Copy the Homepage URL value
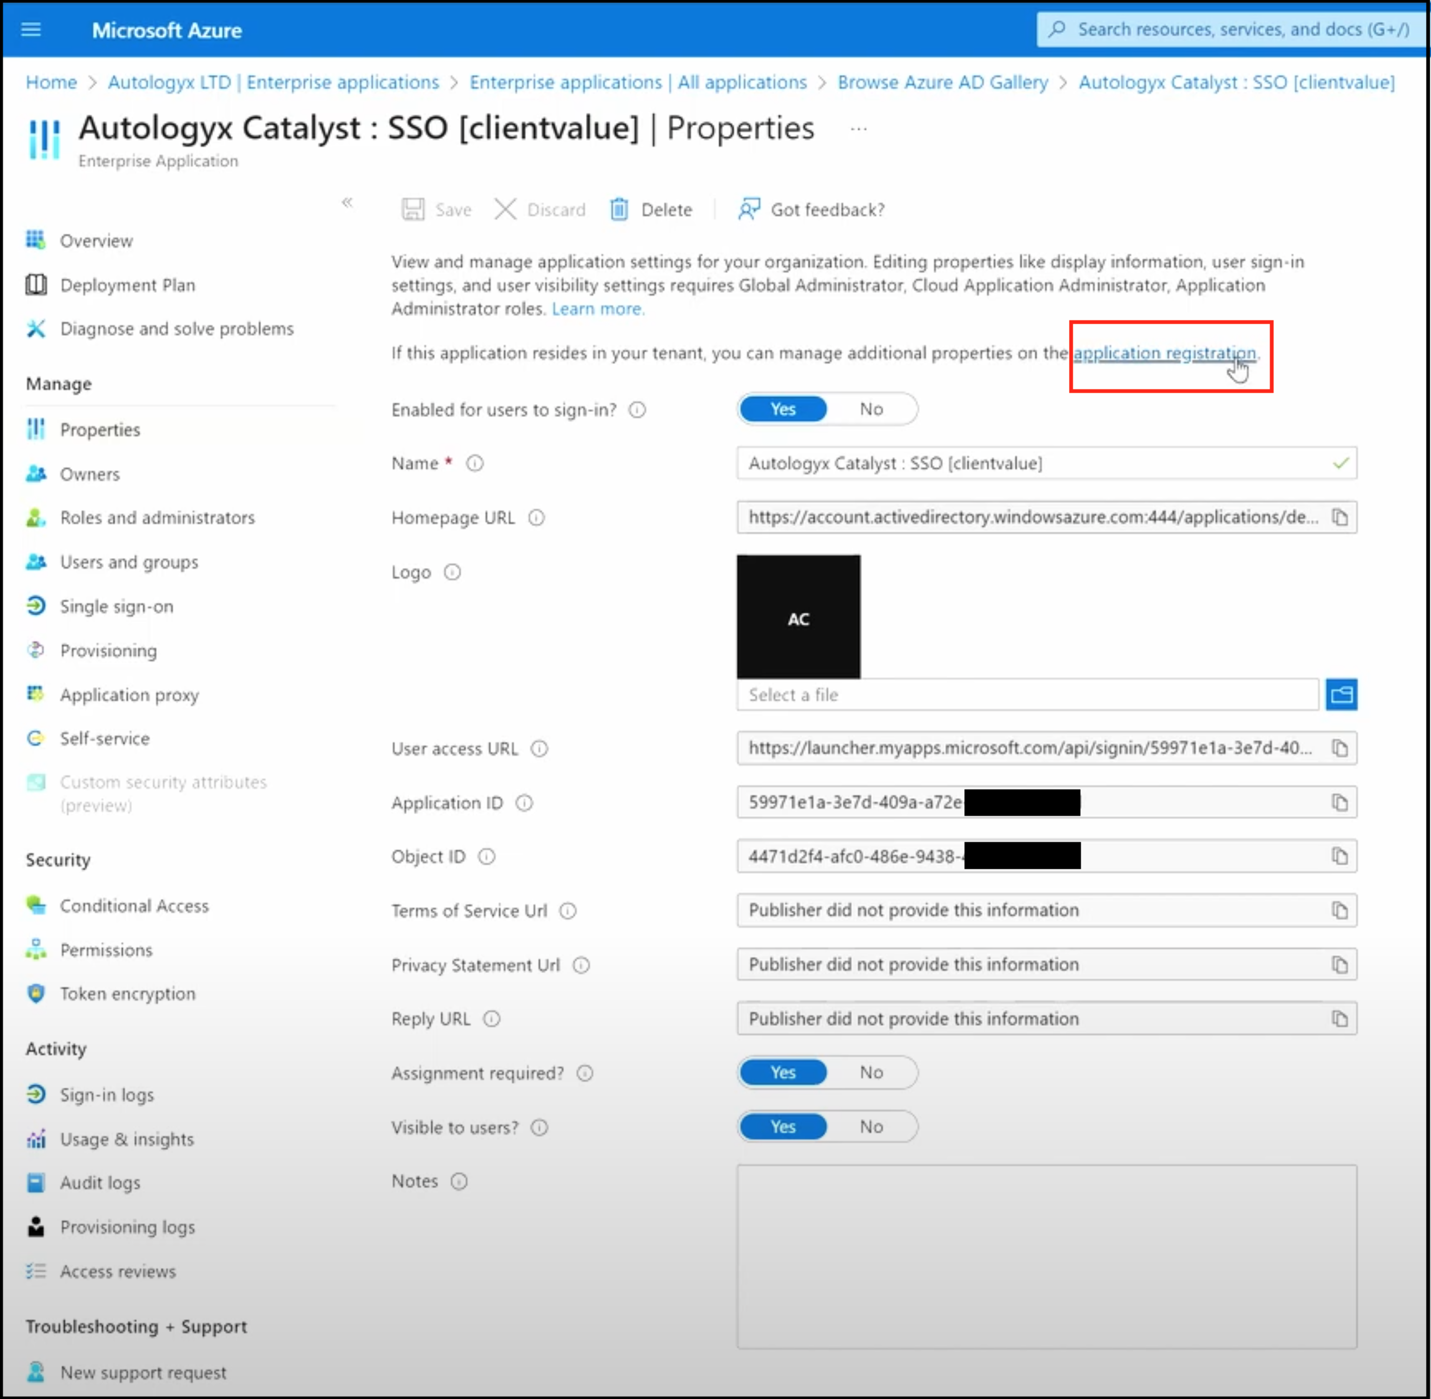Screen dimensions: 1431x1399 1340,517
